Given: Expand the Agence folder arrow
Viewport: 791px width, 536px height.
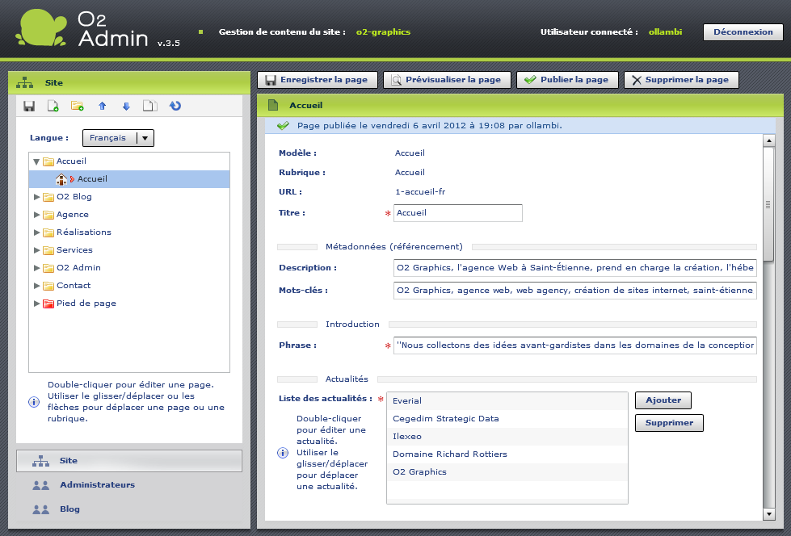Looking at the screenshot, I should point(36,214).
